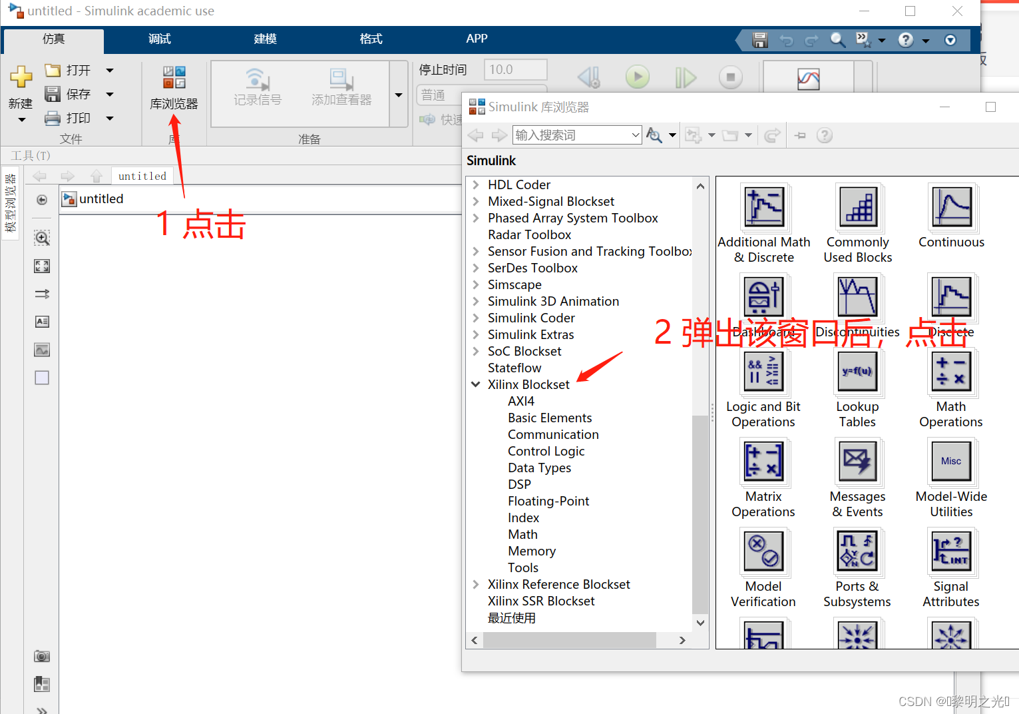The height and width of the screenshot is (714, 1019).
Task: Click the untitled model tab
Action: click(x=142, y=176)
